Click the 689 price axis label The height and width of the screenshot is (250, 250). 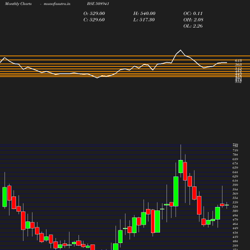[x=235, y=159]
